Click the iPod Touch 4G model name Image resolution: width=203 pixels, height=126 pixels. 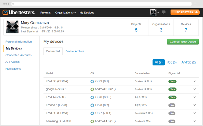(x=56, y=97)
